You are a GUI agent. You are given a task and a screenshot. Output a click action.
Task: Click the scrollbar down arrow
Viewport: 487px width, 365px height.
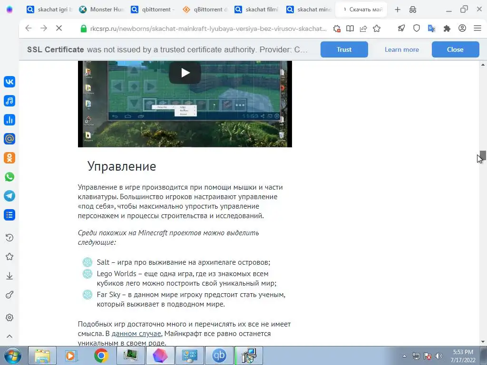(x=483, y=342)
